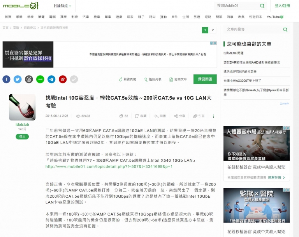Click 瞭解詳情 in sidebar ad
Viewport: 299px width, 237px height.
click(x=276, y=177)
